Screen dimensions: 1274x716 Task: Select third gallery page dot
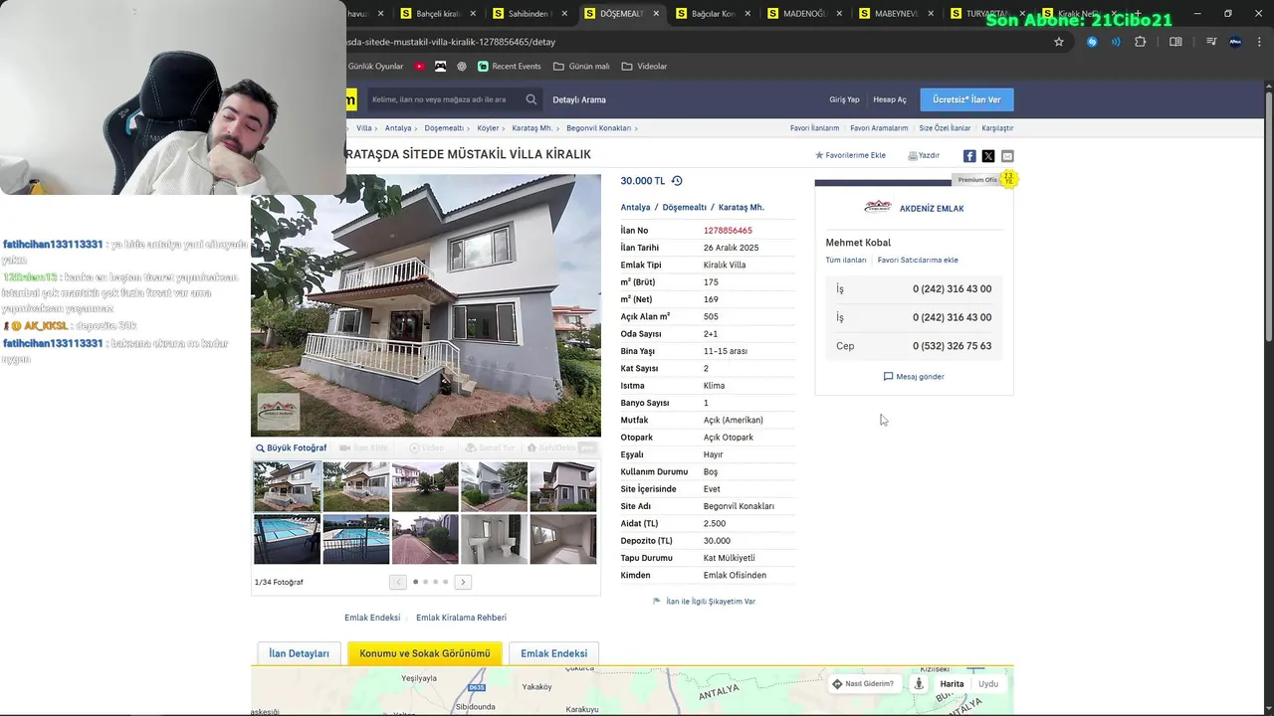pyautogui.click(x=435, y=582)
